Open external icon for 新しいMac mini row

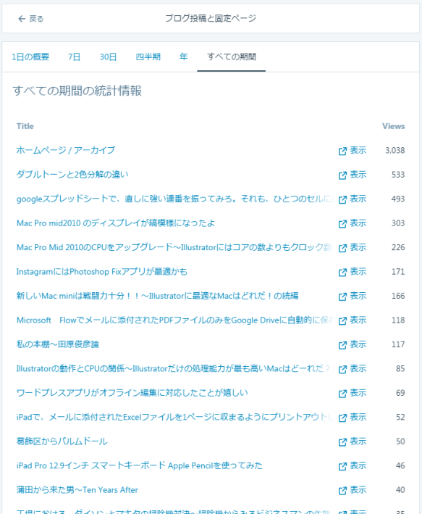[342, 297]
